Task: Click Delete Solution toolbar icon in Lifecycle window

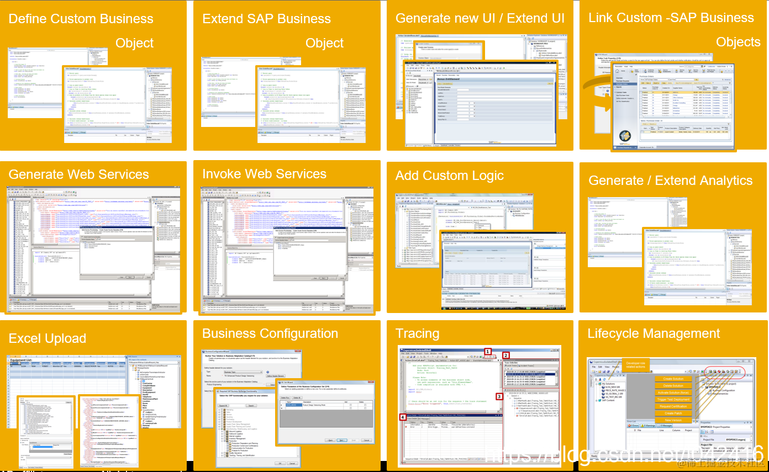Action: (715, 372)
